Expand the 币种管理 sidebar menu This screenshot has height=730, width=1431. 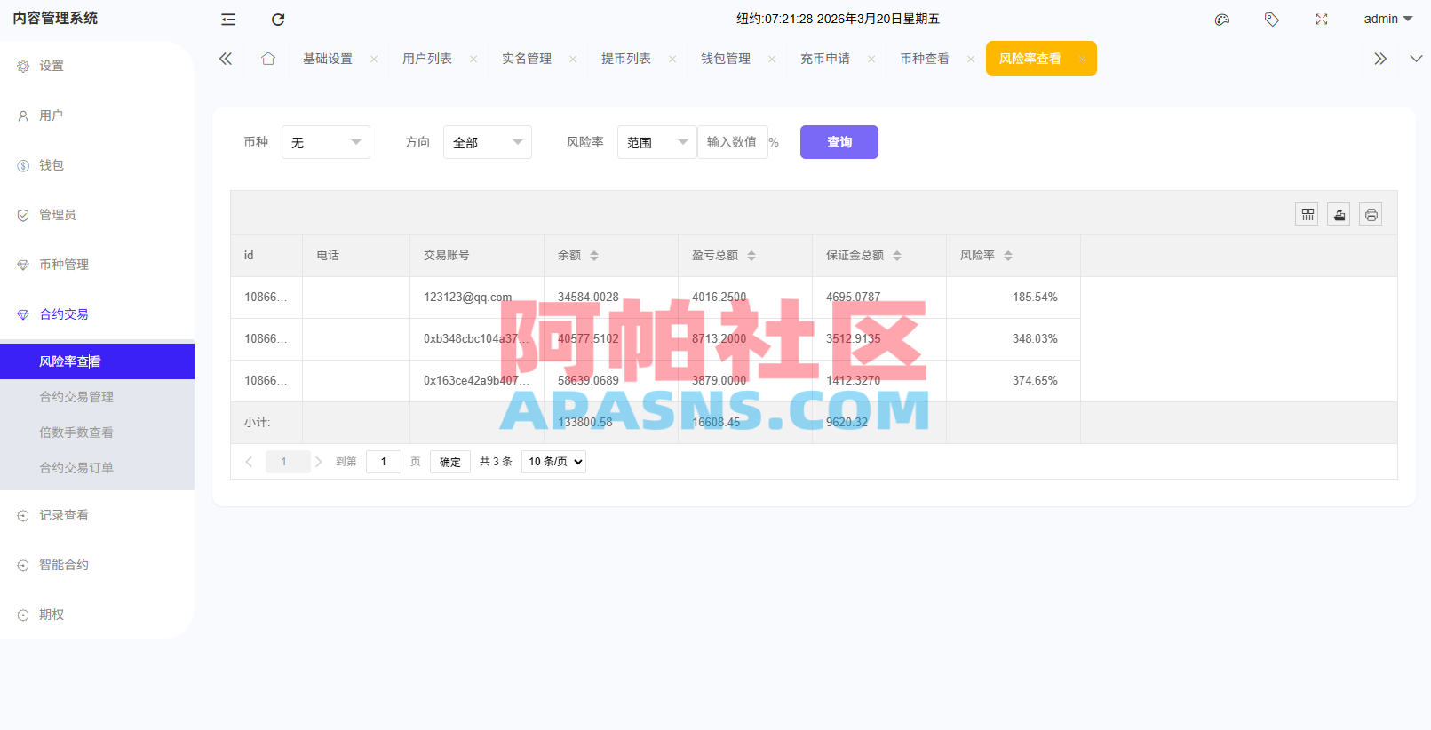98,265
